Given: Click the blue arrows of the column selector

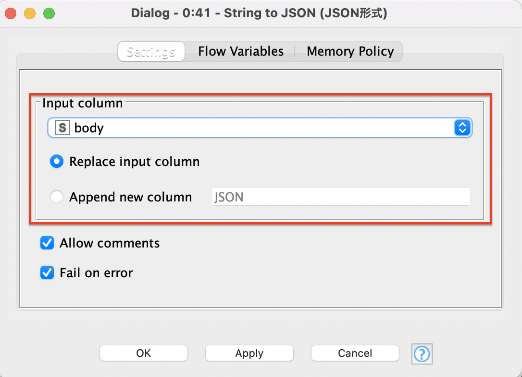Looking at the screenshot, I should [x=462, y=128].
